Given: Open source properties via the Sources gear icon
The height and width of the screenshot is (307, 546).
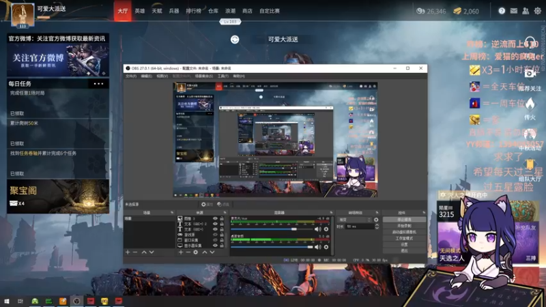Looking at the screenshot, I should [x=196, y=252].
